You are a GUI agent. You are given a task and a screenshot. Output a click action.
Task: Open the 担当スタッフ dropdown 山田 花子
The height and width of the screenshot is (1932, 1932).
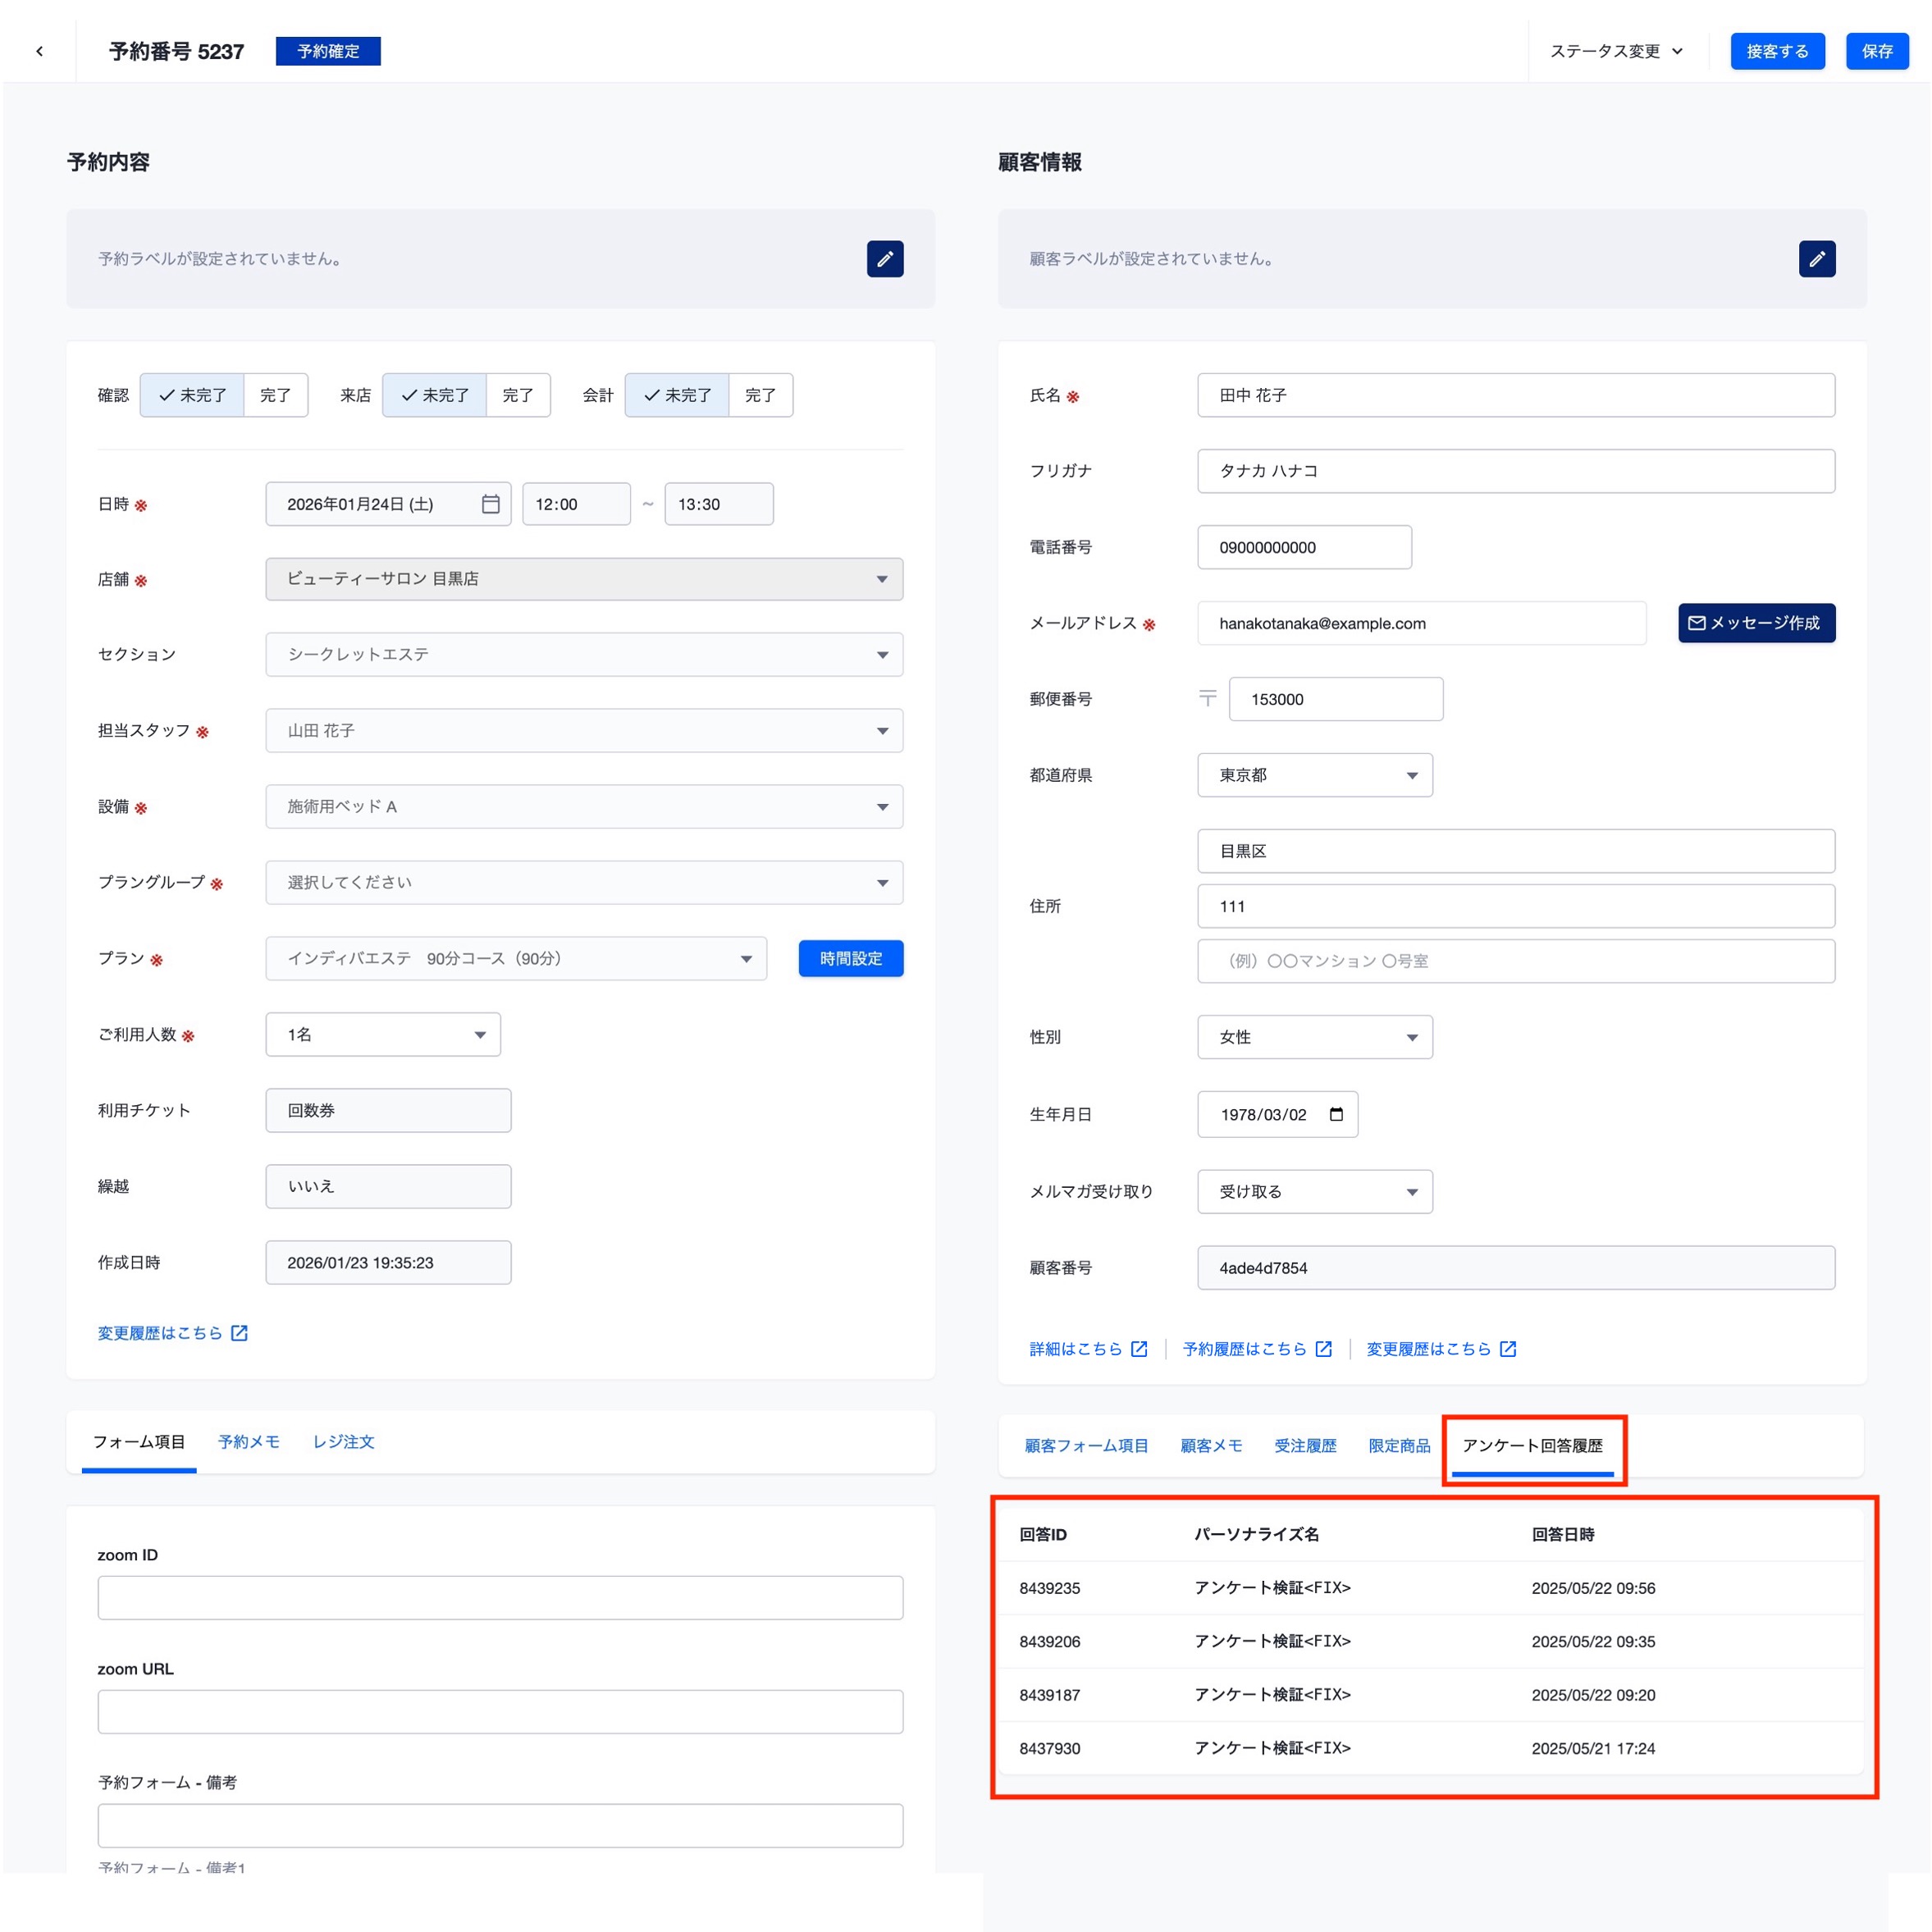(x=584, y=730)
